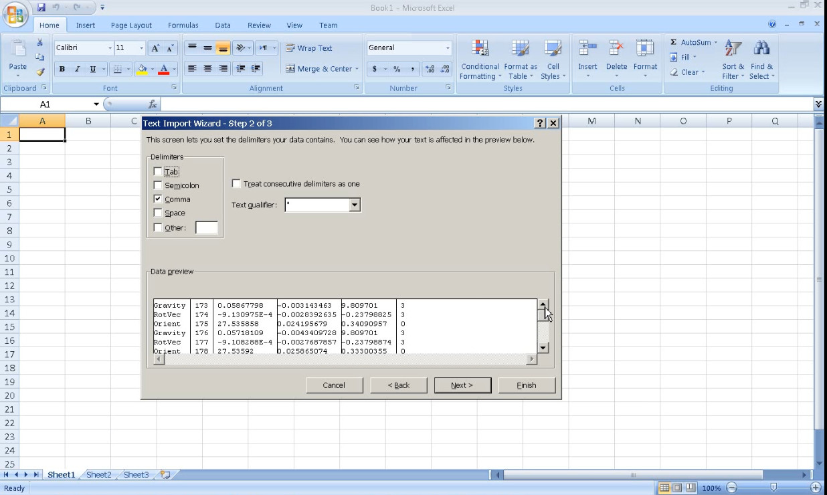Click the Next button in the wizard
The width and height of the screenshot is (827, 495).
(x=462, y=385)
